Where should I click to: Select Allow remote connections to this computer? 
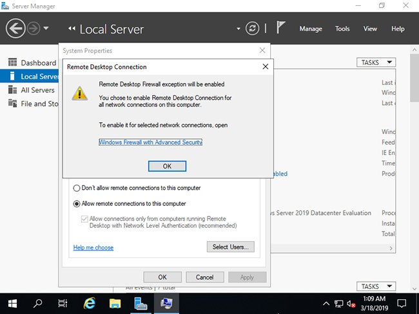[x=130, y=203]
